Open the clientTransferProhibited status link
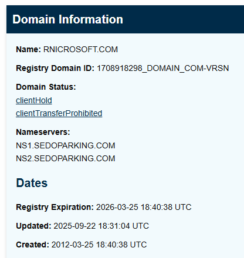The height and width of the screenshot is (258, 244). pos(59,113)
